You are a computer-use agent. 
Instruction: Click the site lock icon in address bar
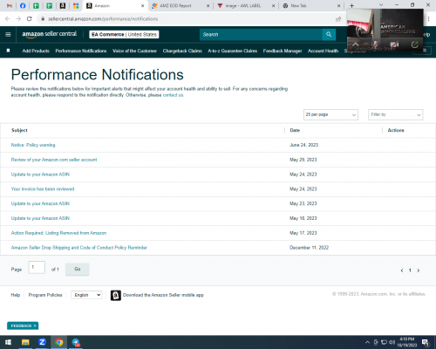pos(43,18)
